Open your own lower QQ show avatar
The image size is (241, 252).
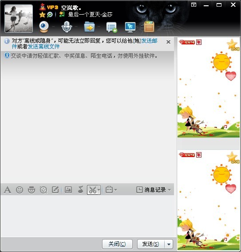[x=209, y=200]
